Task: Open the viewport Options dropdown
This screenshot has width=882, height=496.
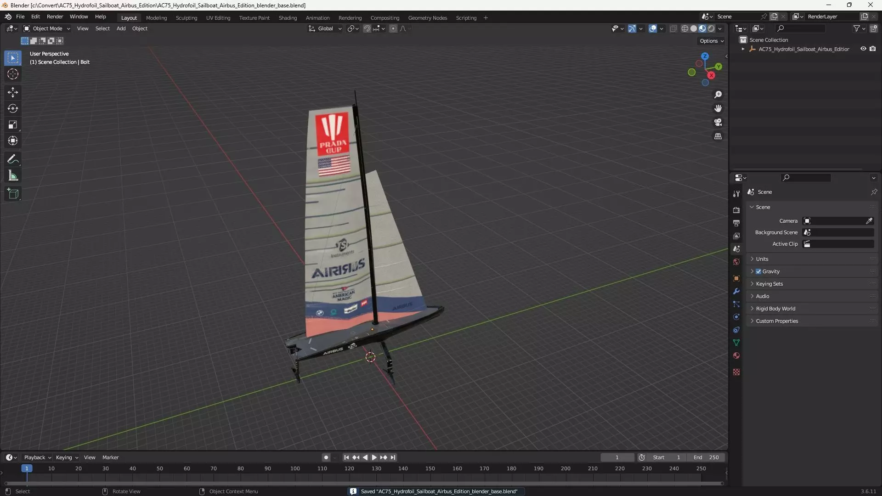Action: click(x=712, y=41)
